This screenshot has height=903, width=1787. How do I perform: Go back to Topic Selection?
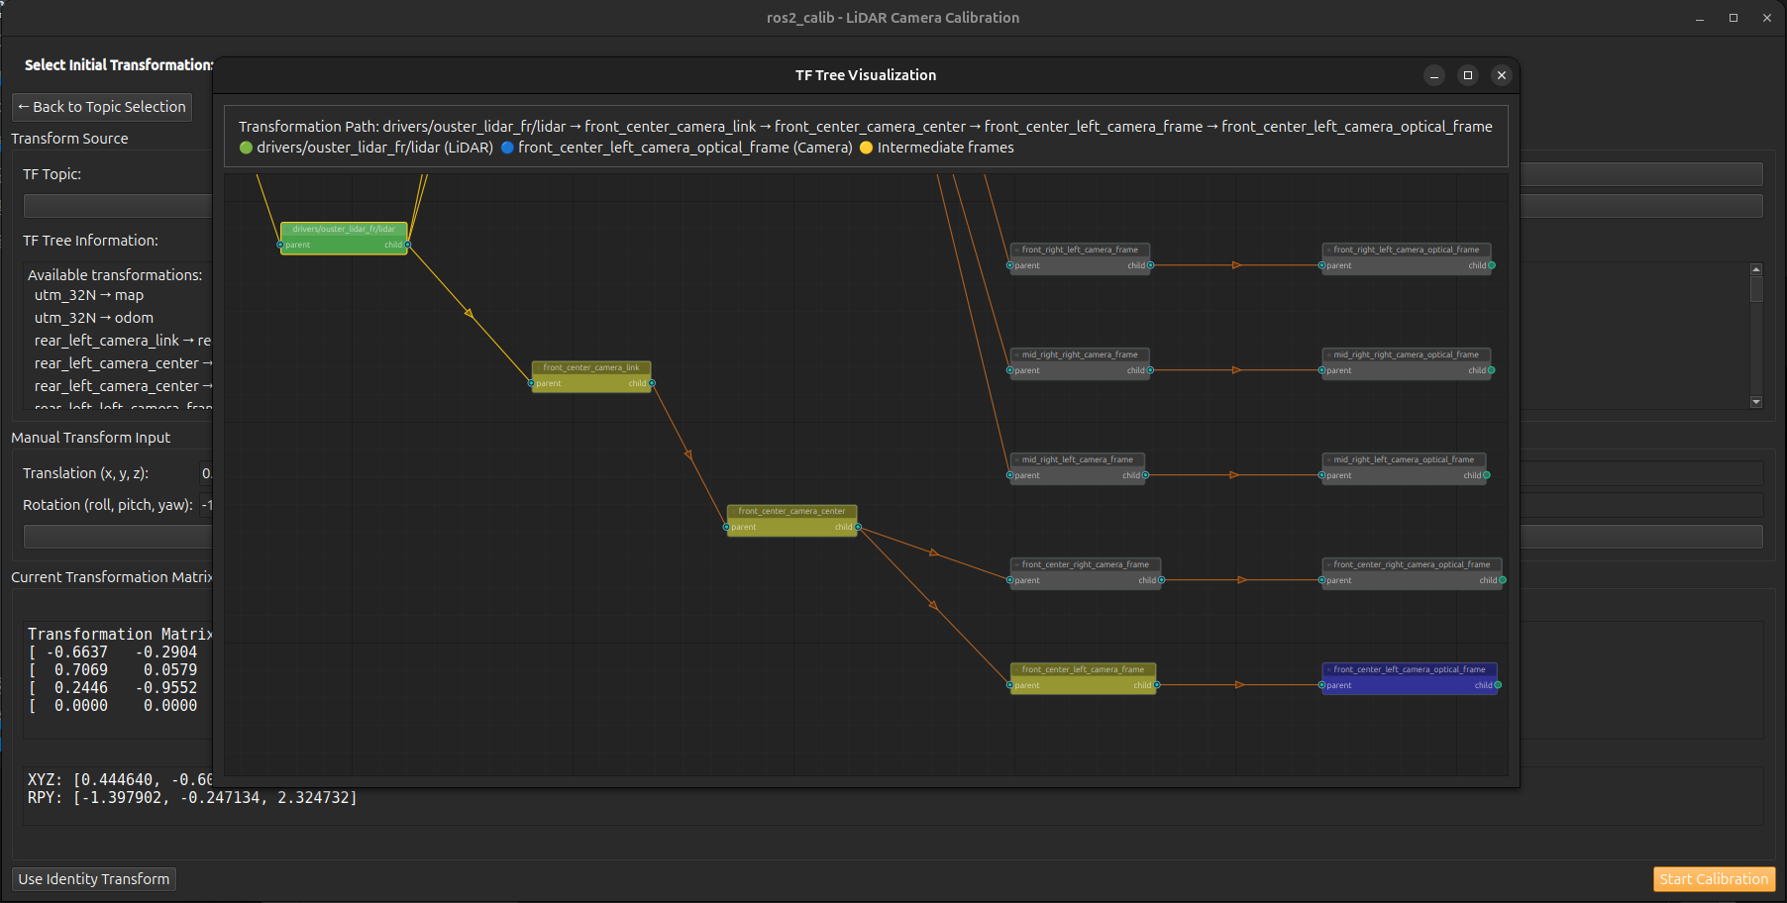pos(102,107)
